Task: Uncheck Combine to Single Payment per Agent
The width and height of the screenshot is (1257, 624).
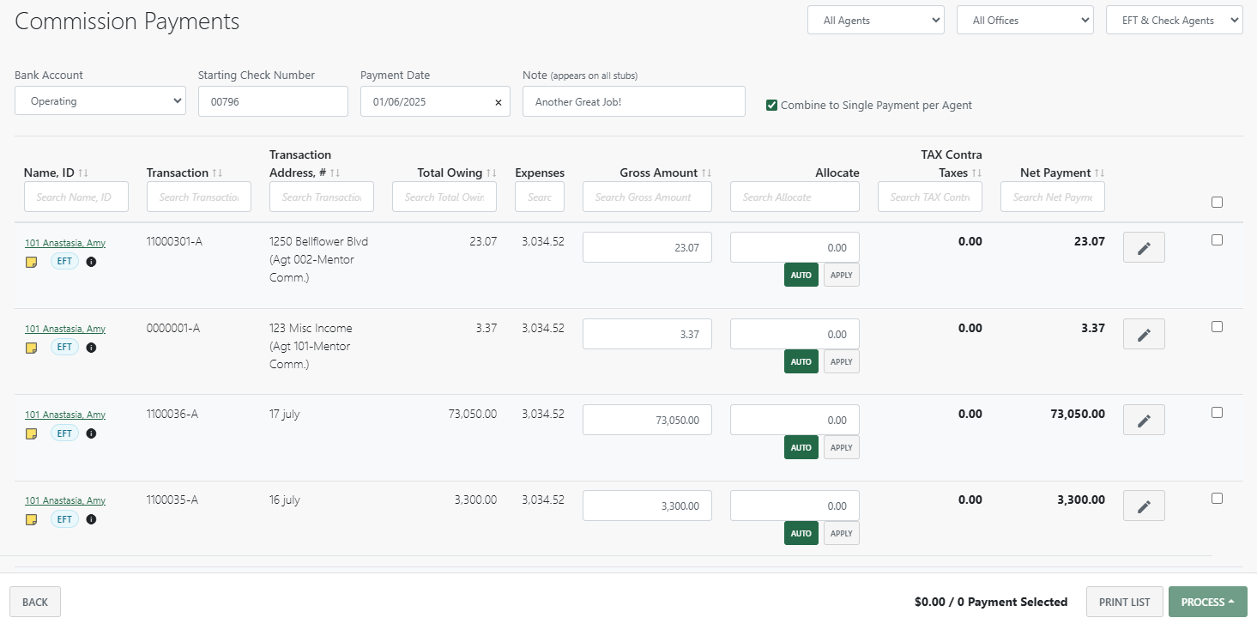Action: [772, 106]
